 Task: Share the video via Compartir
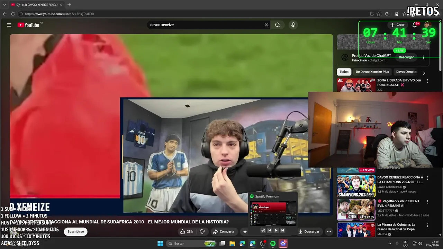(x=224, y=231)
